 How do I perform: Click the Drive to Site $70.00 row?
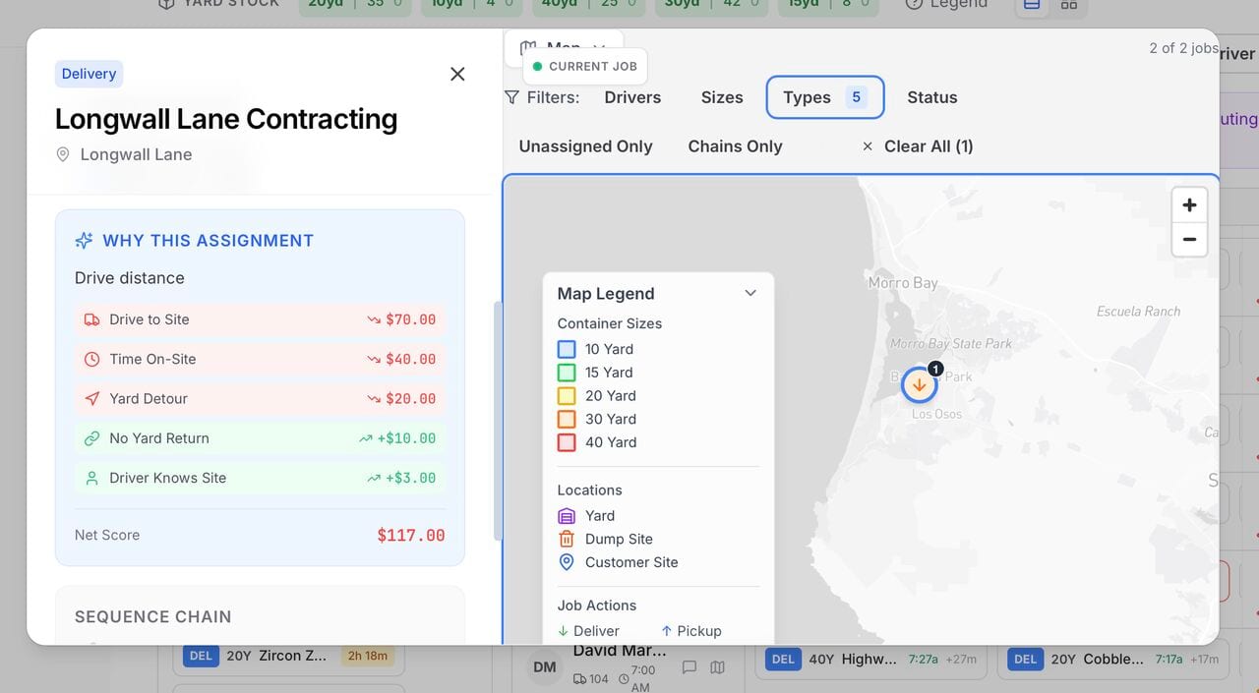click(x=260, y=319)
